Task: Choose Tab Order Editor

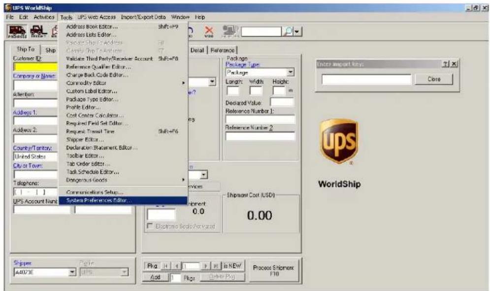Action: (x=123, y=164)
